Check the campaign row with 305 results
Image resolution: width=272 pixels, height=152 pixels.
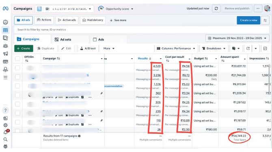[x=17, y=104]
